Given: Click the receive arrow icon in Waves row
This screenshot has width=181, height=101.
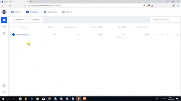Looking at the screenshot, I should 162,35.
